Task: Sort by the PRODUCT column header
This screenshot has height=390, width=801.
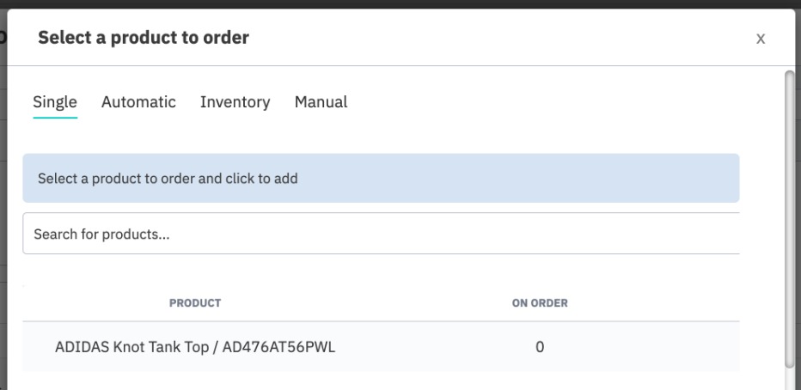Action: point(195,302)
